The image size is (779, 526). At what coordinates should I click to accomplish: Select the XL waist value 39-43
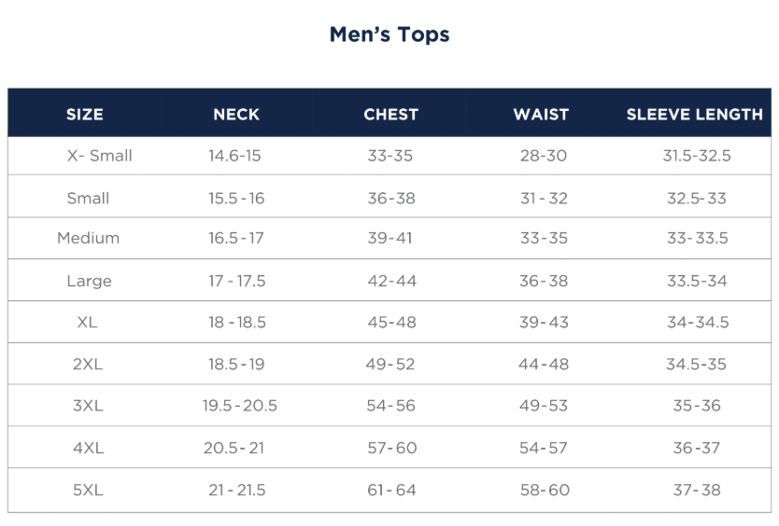[x=543, y=323]
